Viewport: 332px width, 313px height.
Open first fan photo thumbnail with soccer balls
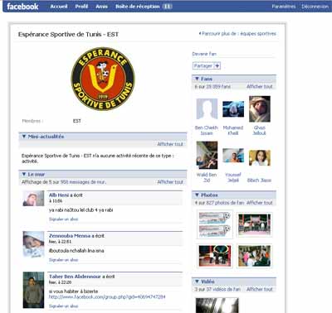click(215, 224)
